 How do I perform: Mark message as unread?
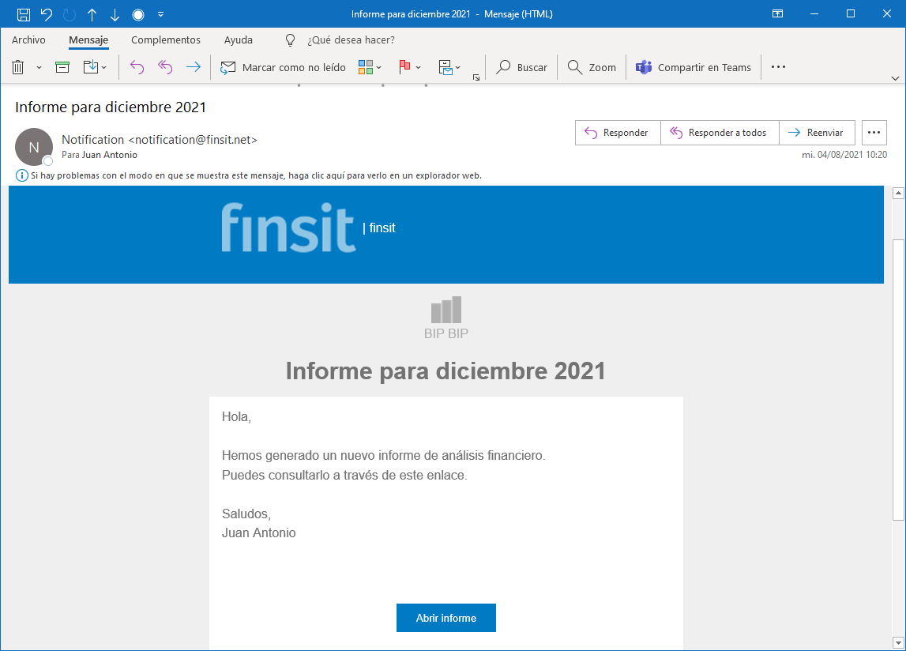pos(283,67)
